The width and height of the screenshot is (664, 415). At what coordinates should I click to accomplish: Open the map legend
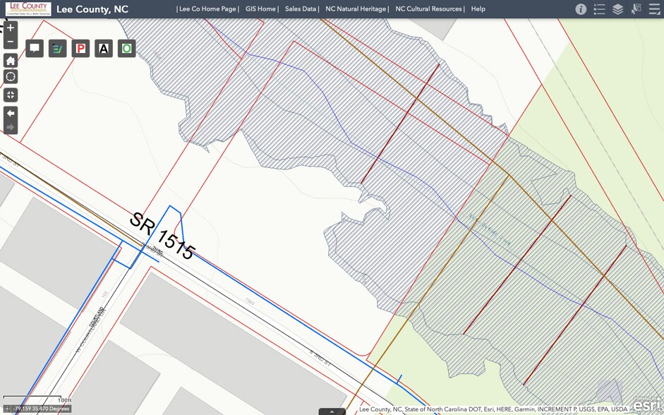click(599, 9)
